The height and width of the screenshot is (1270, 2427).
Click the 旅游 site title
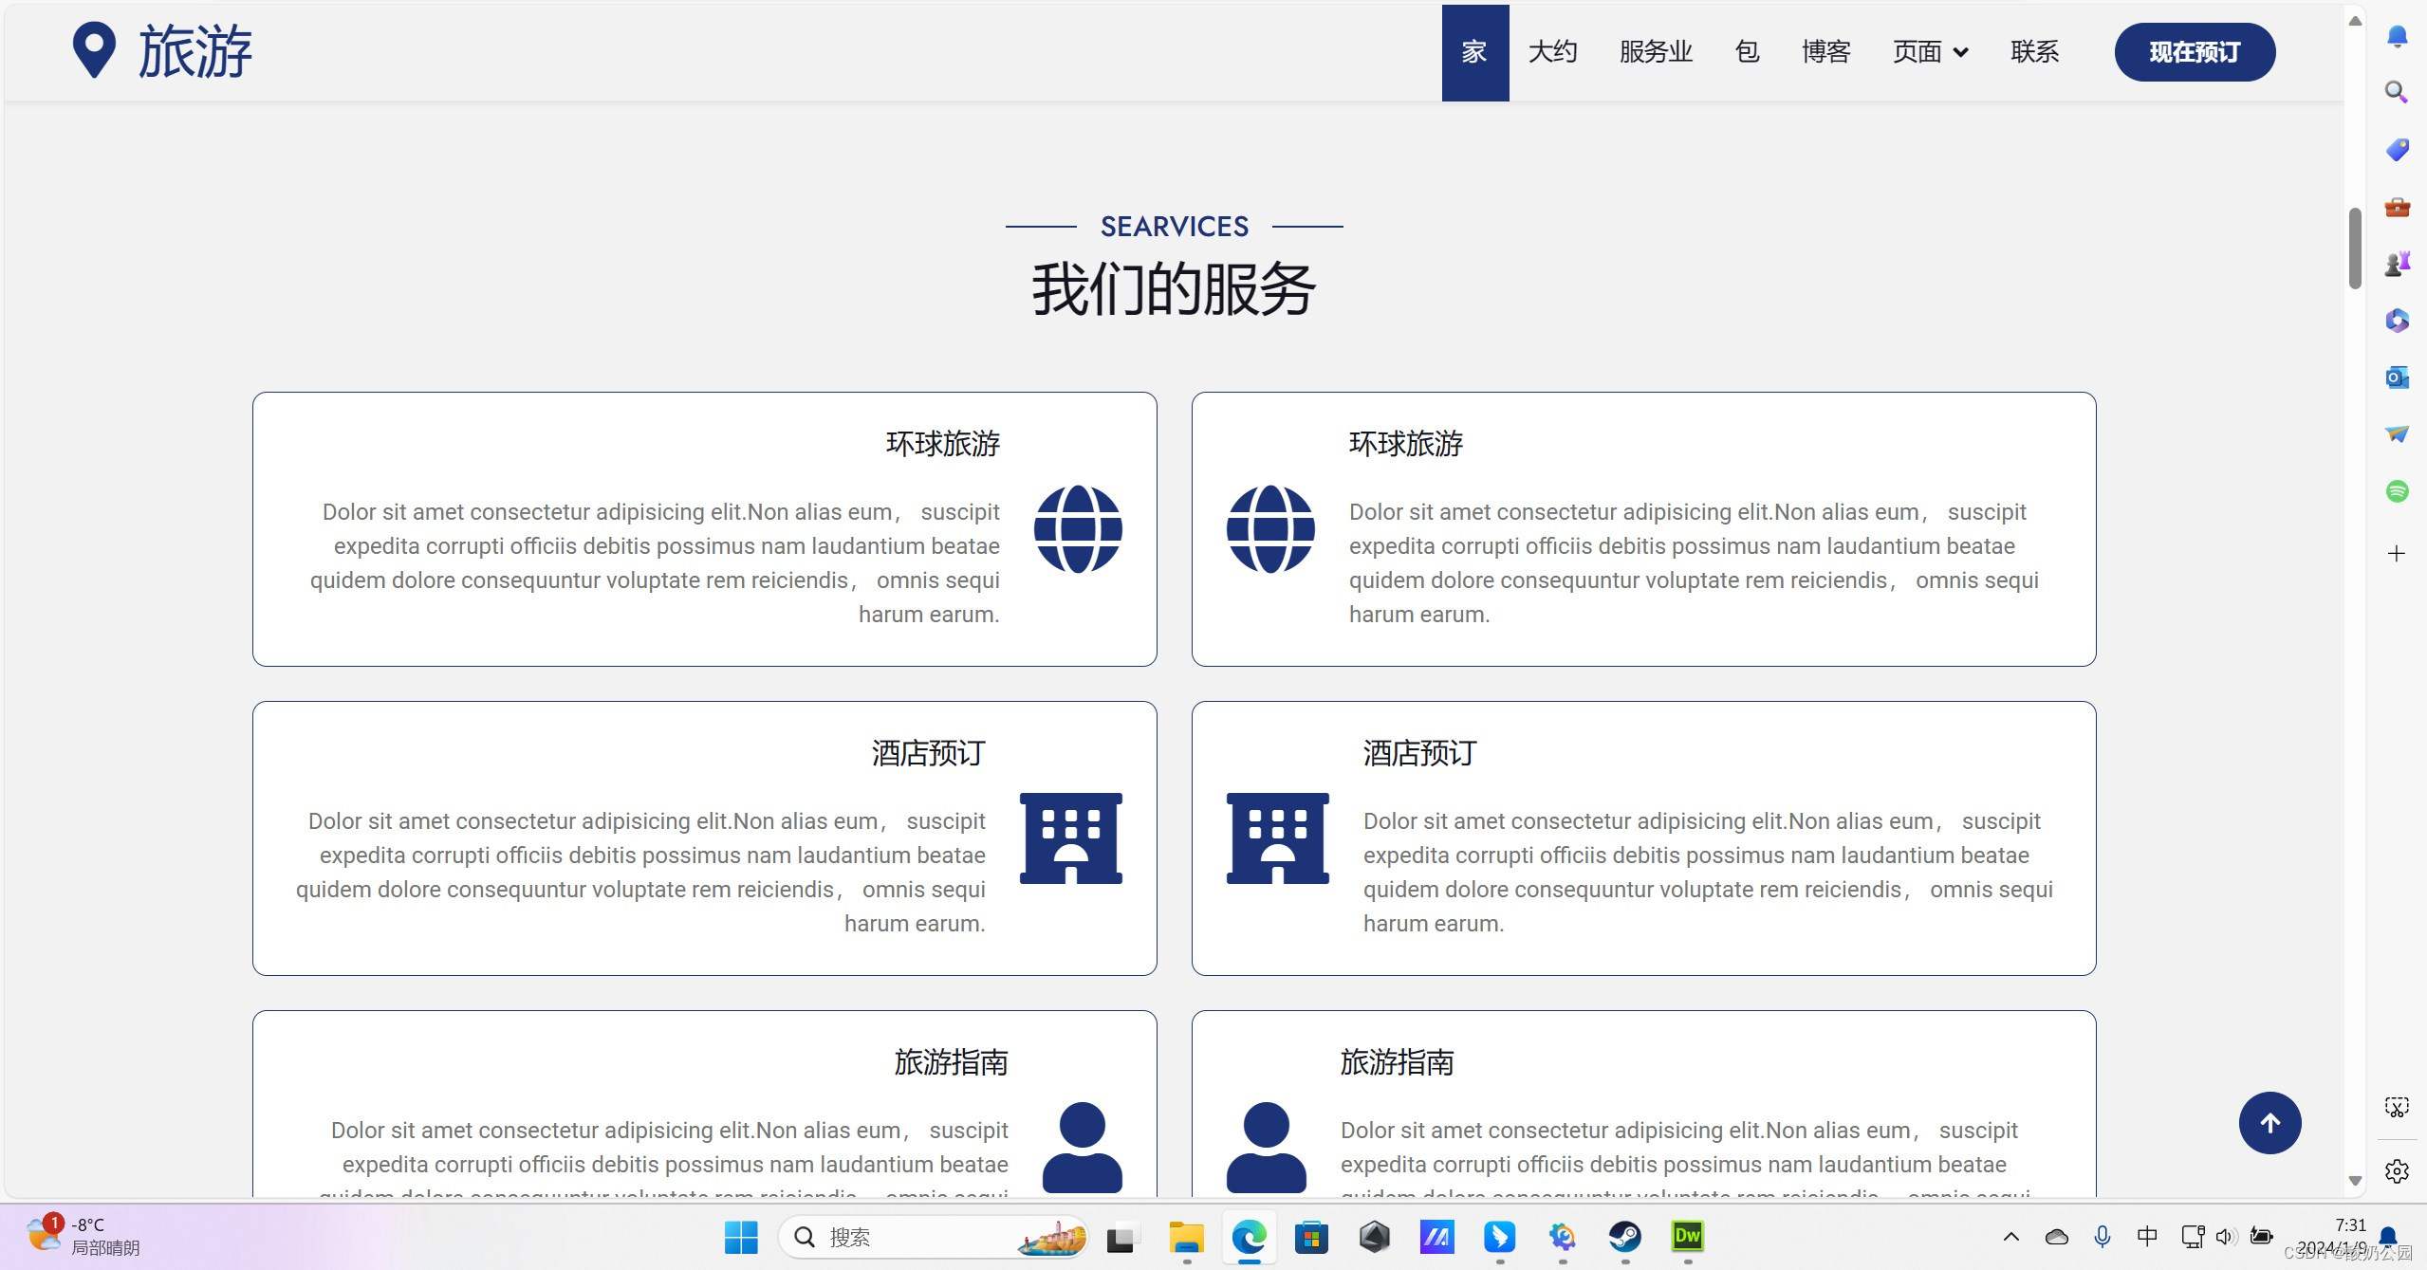tap(195, 51)
